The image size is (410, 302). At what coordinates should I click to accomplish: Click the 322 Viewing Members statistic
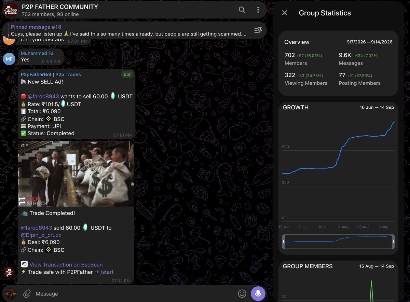[306, 79]
